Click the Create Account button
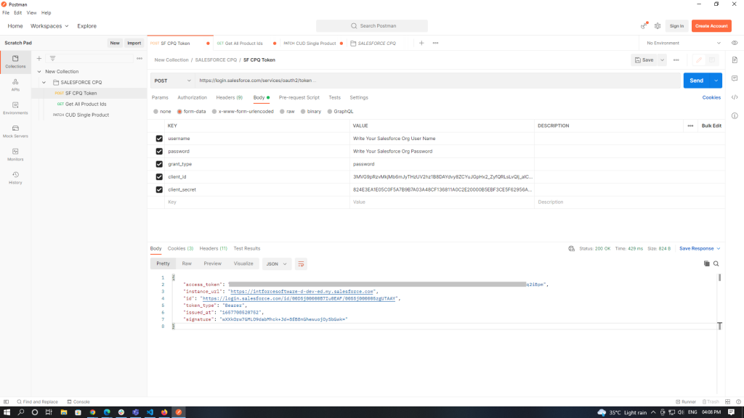Viewport: 744px width, 418px height. [711, 26]
